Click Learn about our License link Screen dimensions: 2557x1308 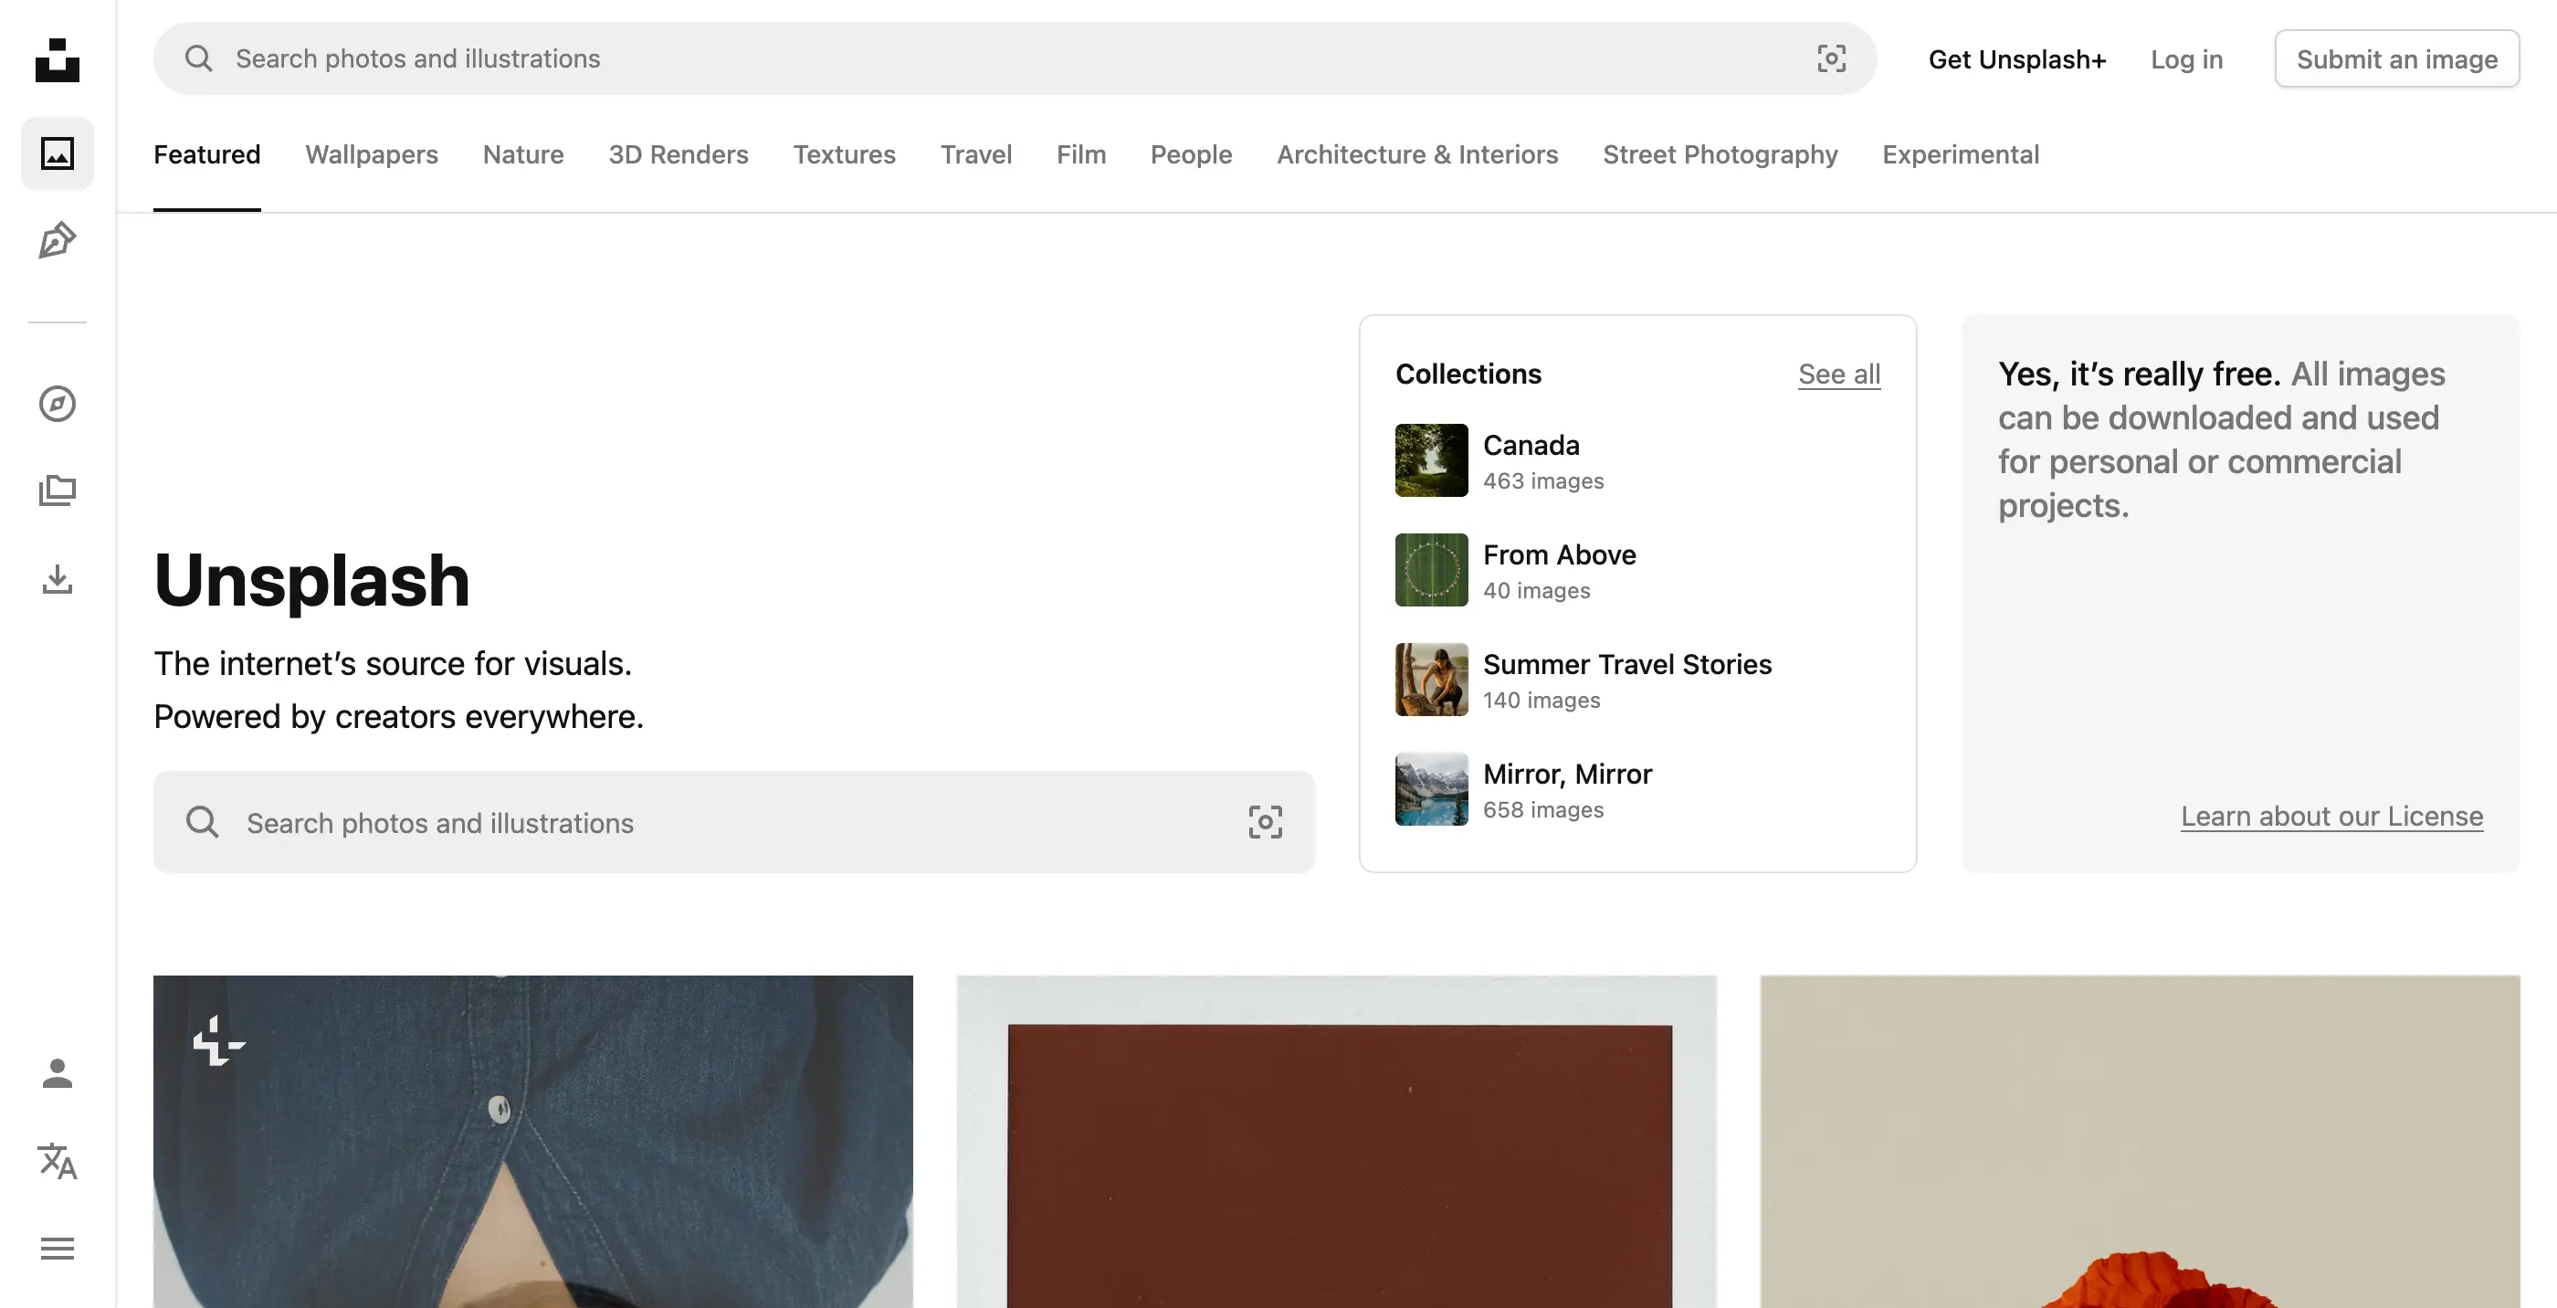2331,816
